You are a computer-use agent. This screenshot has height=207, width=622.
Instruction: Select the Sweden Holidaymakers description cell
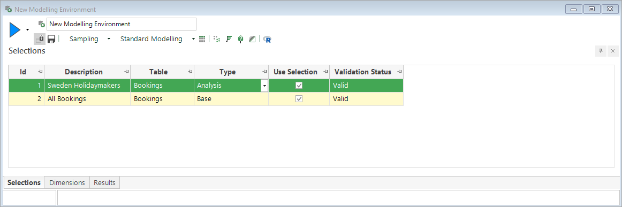(x=87, y=85)
